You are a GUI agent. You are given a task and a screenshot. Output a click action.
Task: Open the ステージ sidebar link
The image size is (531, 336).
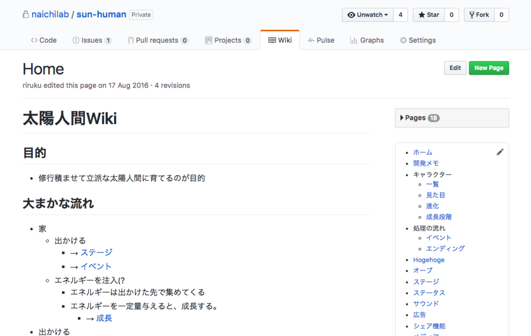pos(426,282)
